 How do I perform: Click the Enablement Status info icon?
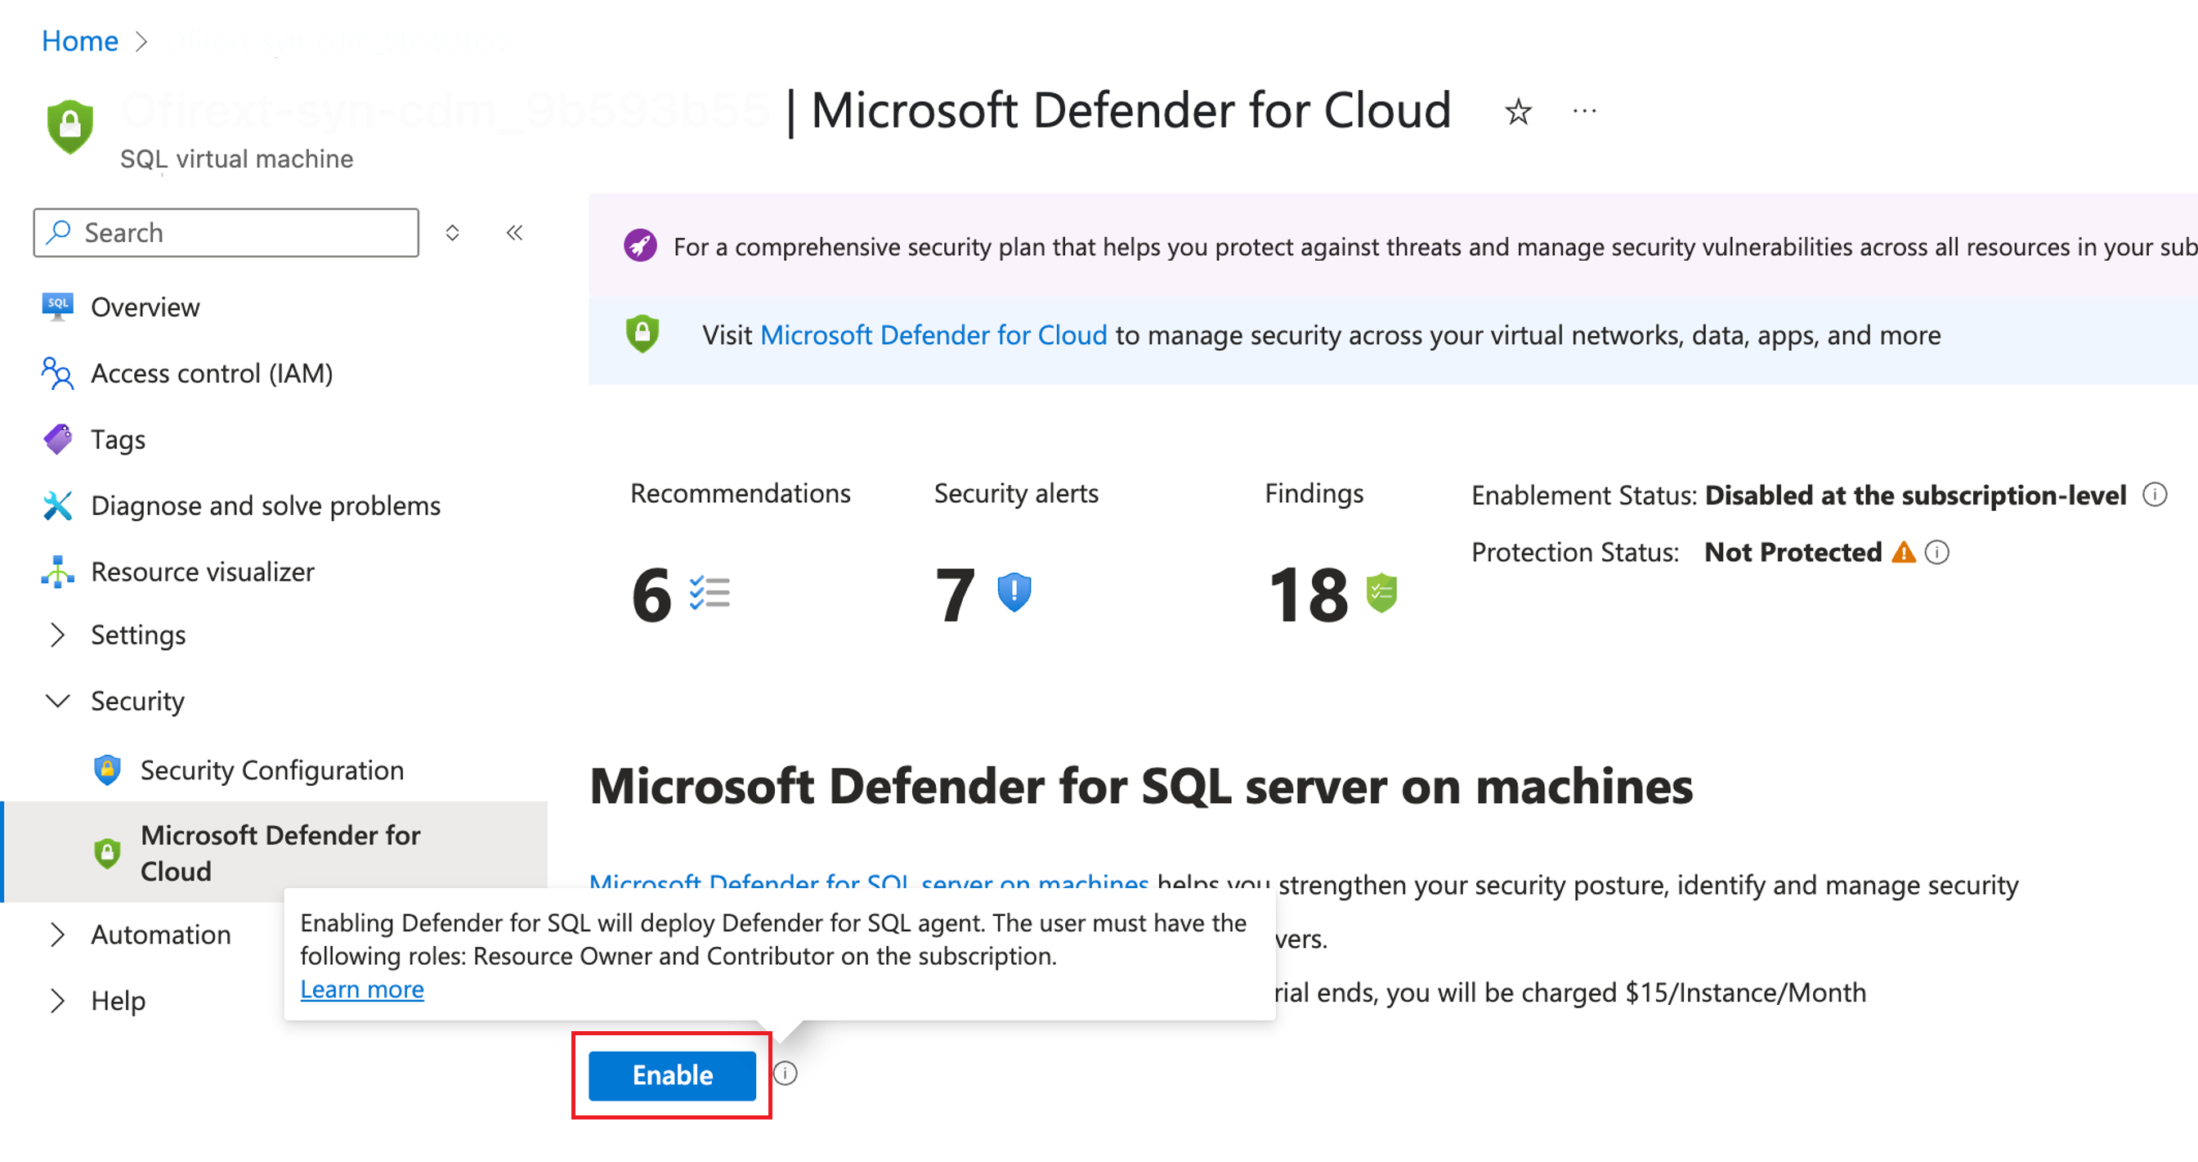pos(2155,495)
